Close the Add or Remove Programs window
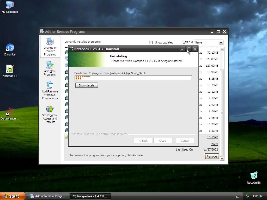 (224, 32)
